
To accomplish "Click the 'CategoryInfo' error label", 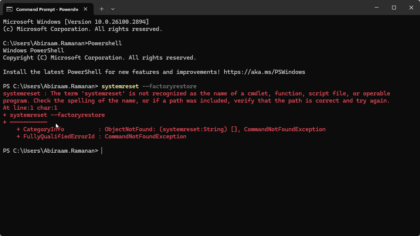I will 44,130.
